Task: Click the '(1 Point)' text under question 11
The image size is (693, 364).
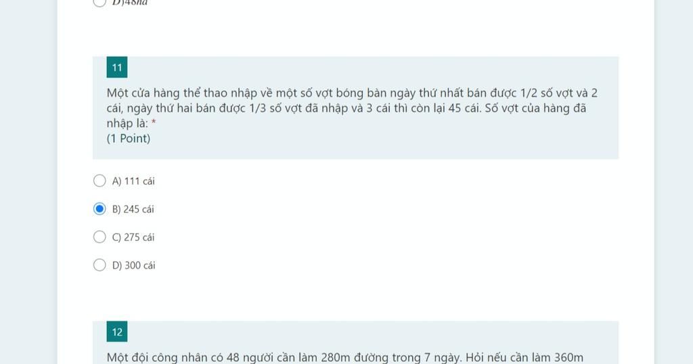Action: coord(129,138)
